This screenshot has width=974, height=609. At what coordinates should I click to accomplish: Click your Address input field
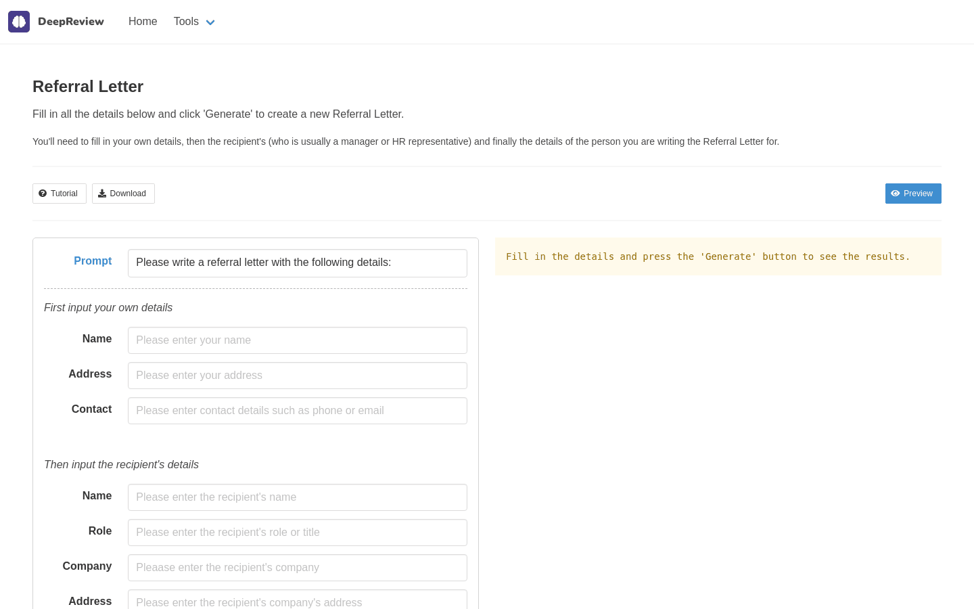tap(298, 376)
